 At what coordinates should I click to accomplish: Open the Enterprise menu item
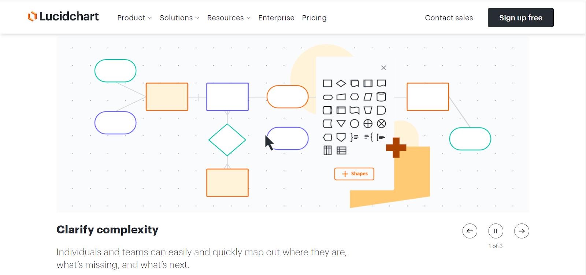point(276,18)
